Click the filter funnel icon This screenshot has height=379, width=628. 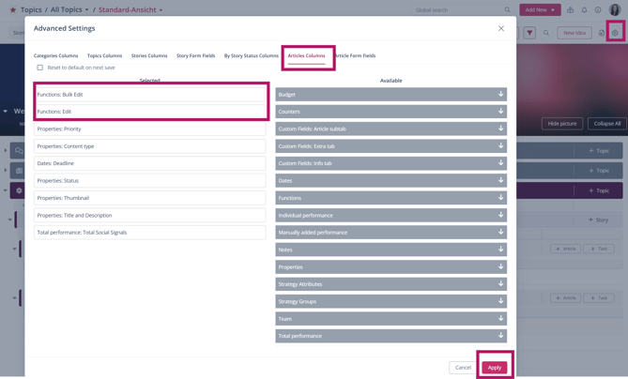pos(529,33)
